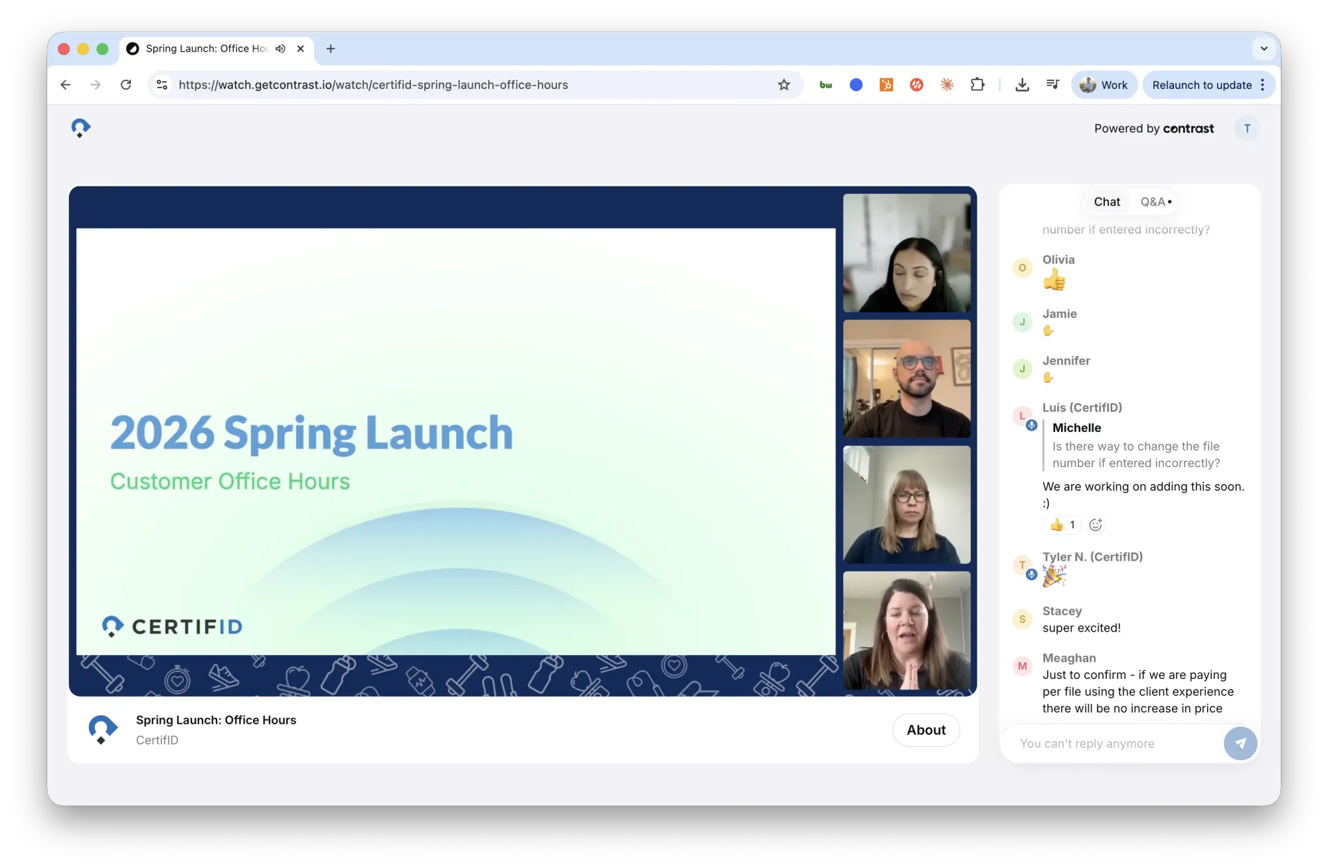1328x868 pixels.
Task: Select the woman with glasses video thumbnail
Action: pos(906,504)
